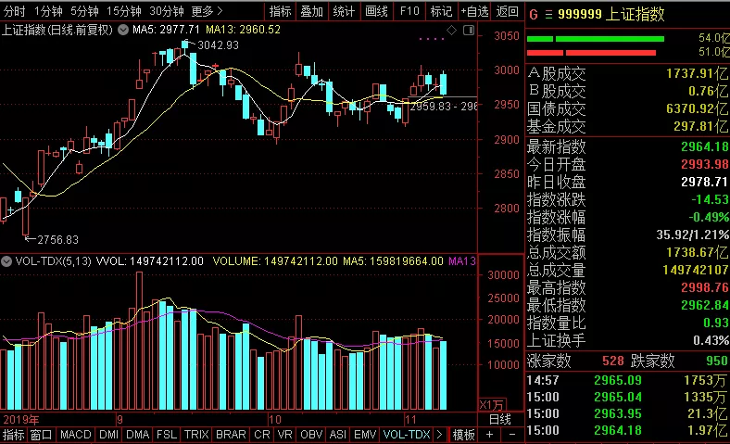
Task: Click the 最高指数 value 2998.76
Action: click(x=704, y=287)
